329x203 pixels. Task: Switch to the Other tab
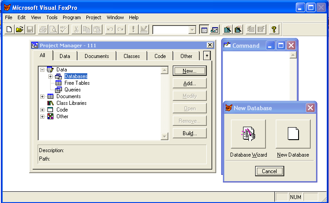click(186, 56)
